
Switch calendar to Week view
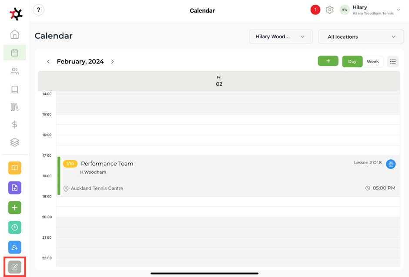tap(372, 62)
